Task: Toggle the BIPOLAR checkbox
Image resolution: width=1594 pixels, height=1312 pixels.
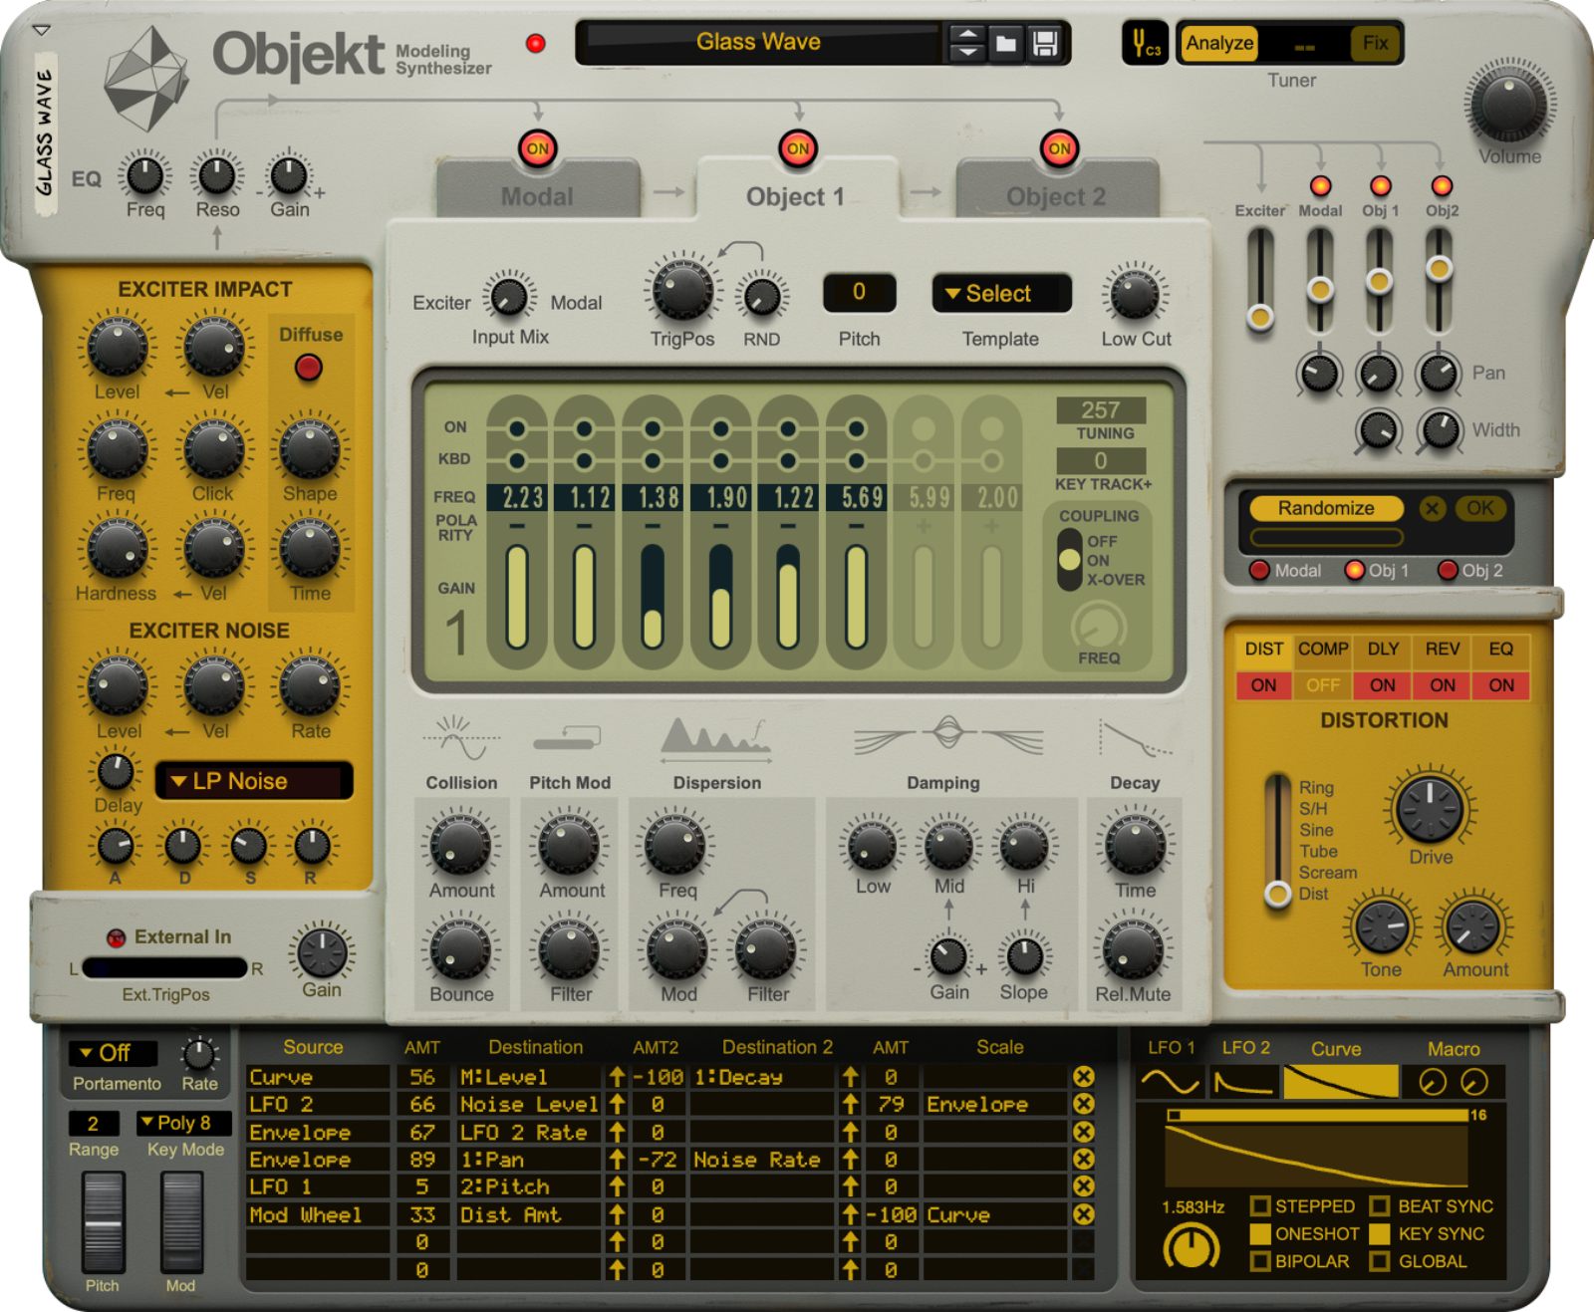Action: tap(1263, 1261)
